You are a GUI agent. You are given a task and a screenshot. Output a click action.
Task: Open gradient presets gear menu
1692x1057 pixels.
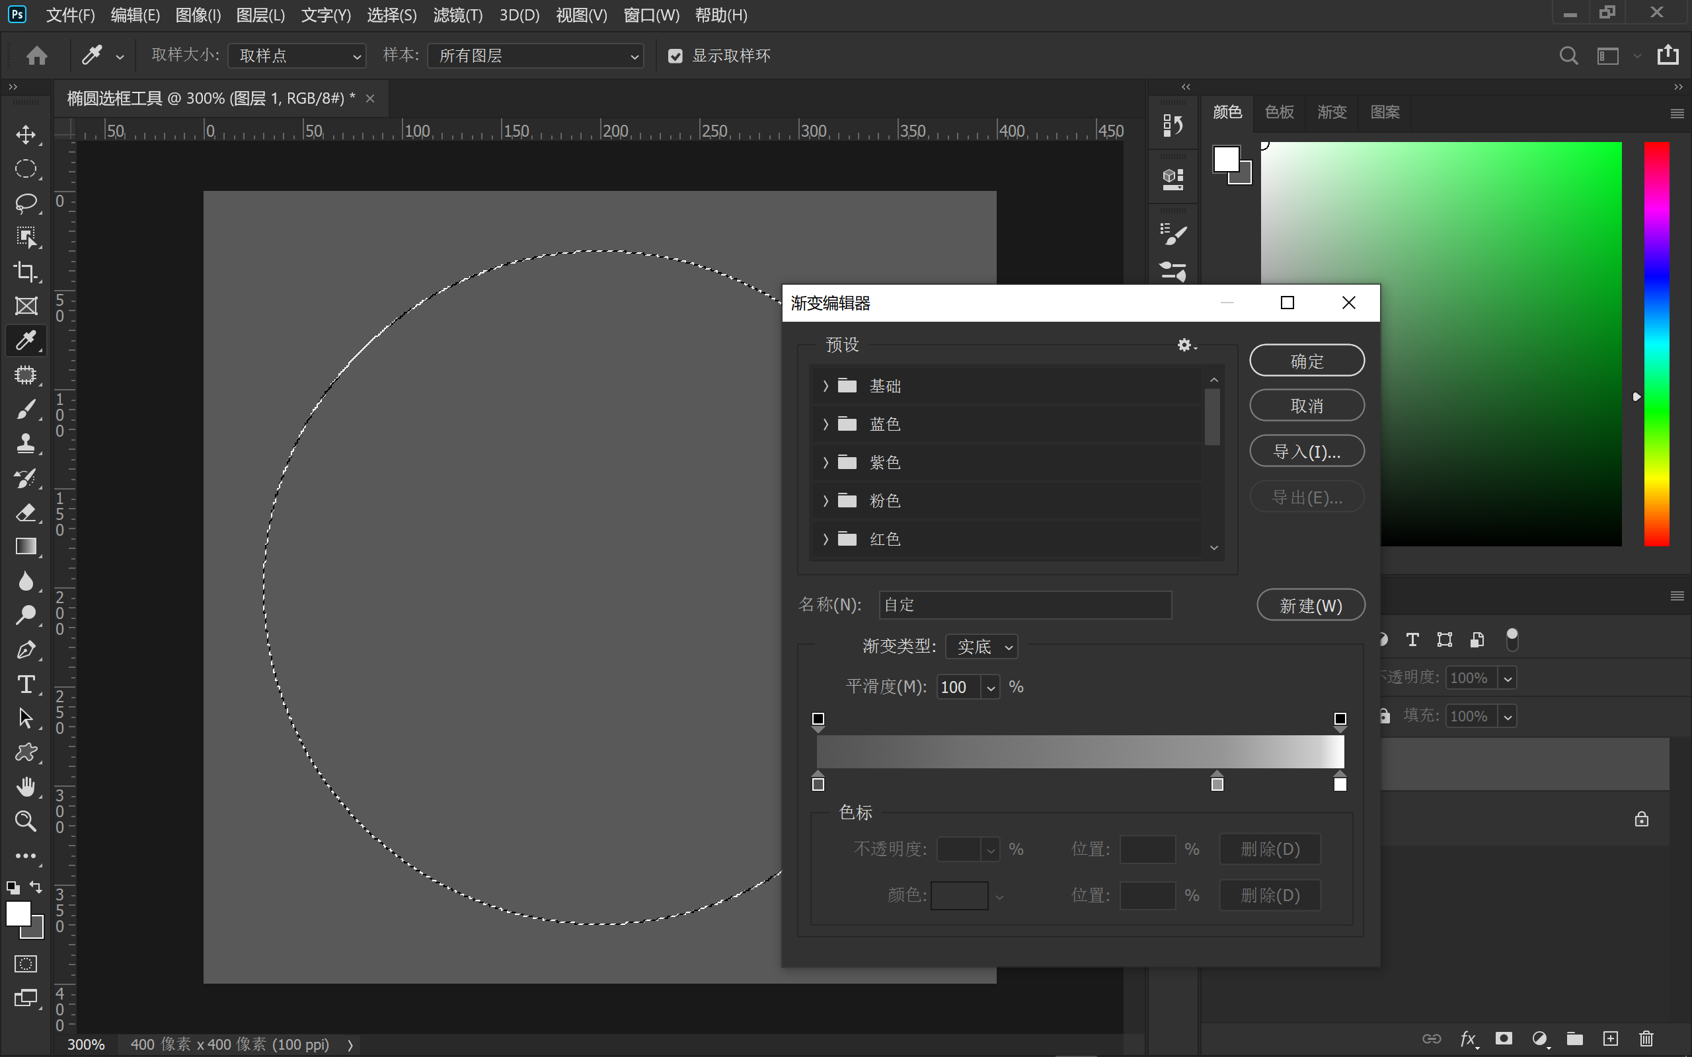point(1186,345)
